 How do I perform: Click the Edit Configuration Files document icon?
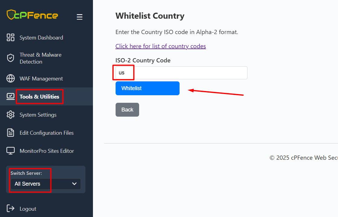(11, 133)
